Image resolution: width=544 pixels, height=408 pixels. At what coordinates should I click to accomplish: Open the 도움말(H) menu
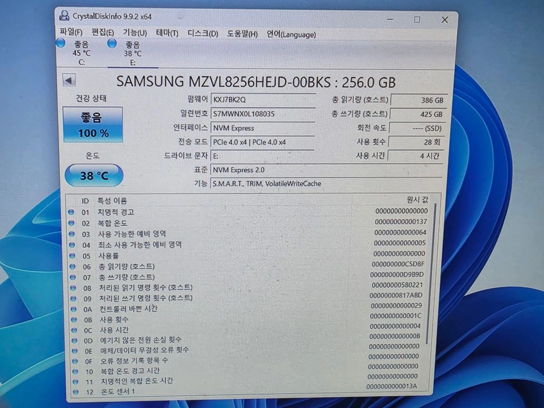click(243, 34)
